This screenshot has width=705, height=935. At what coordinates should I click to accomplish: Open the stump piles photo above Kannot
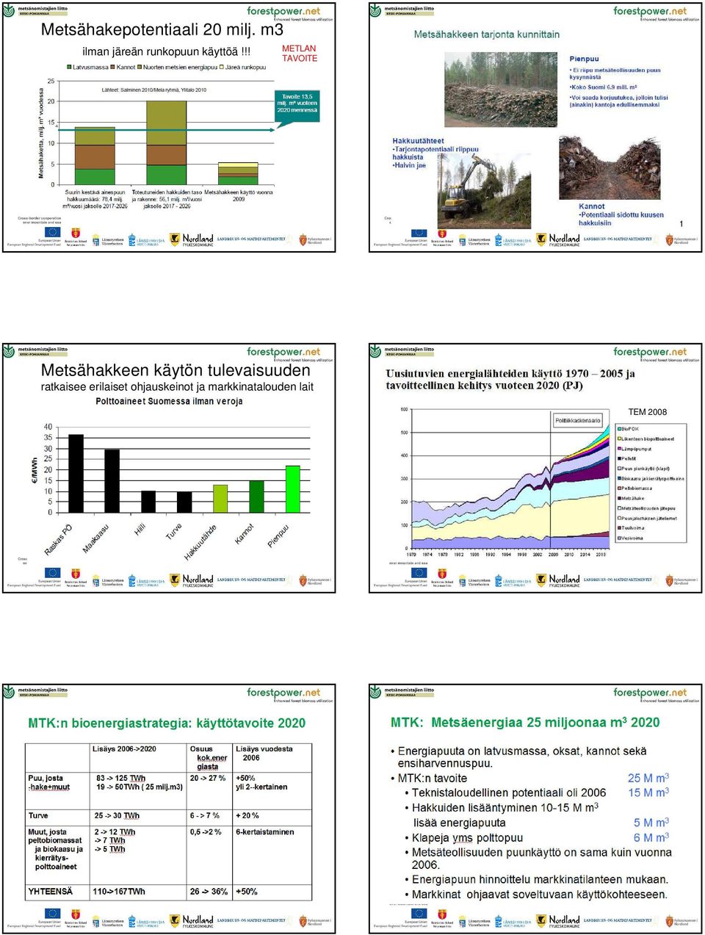(x=610, y=167)
